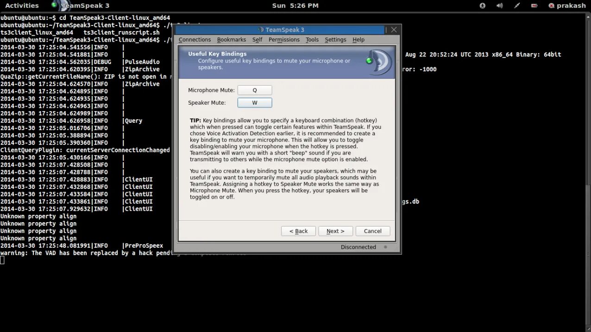Click terminal line 'cd TeamSpeak3-Client-linux_amd64'
The width and height of the screenshot is (591, 332).
pos(114,18)
